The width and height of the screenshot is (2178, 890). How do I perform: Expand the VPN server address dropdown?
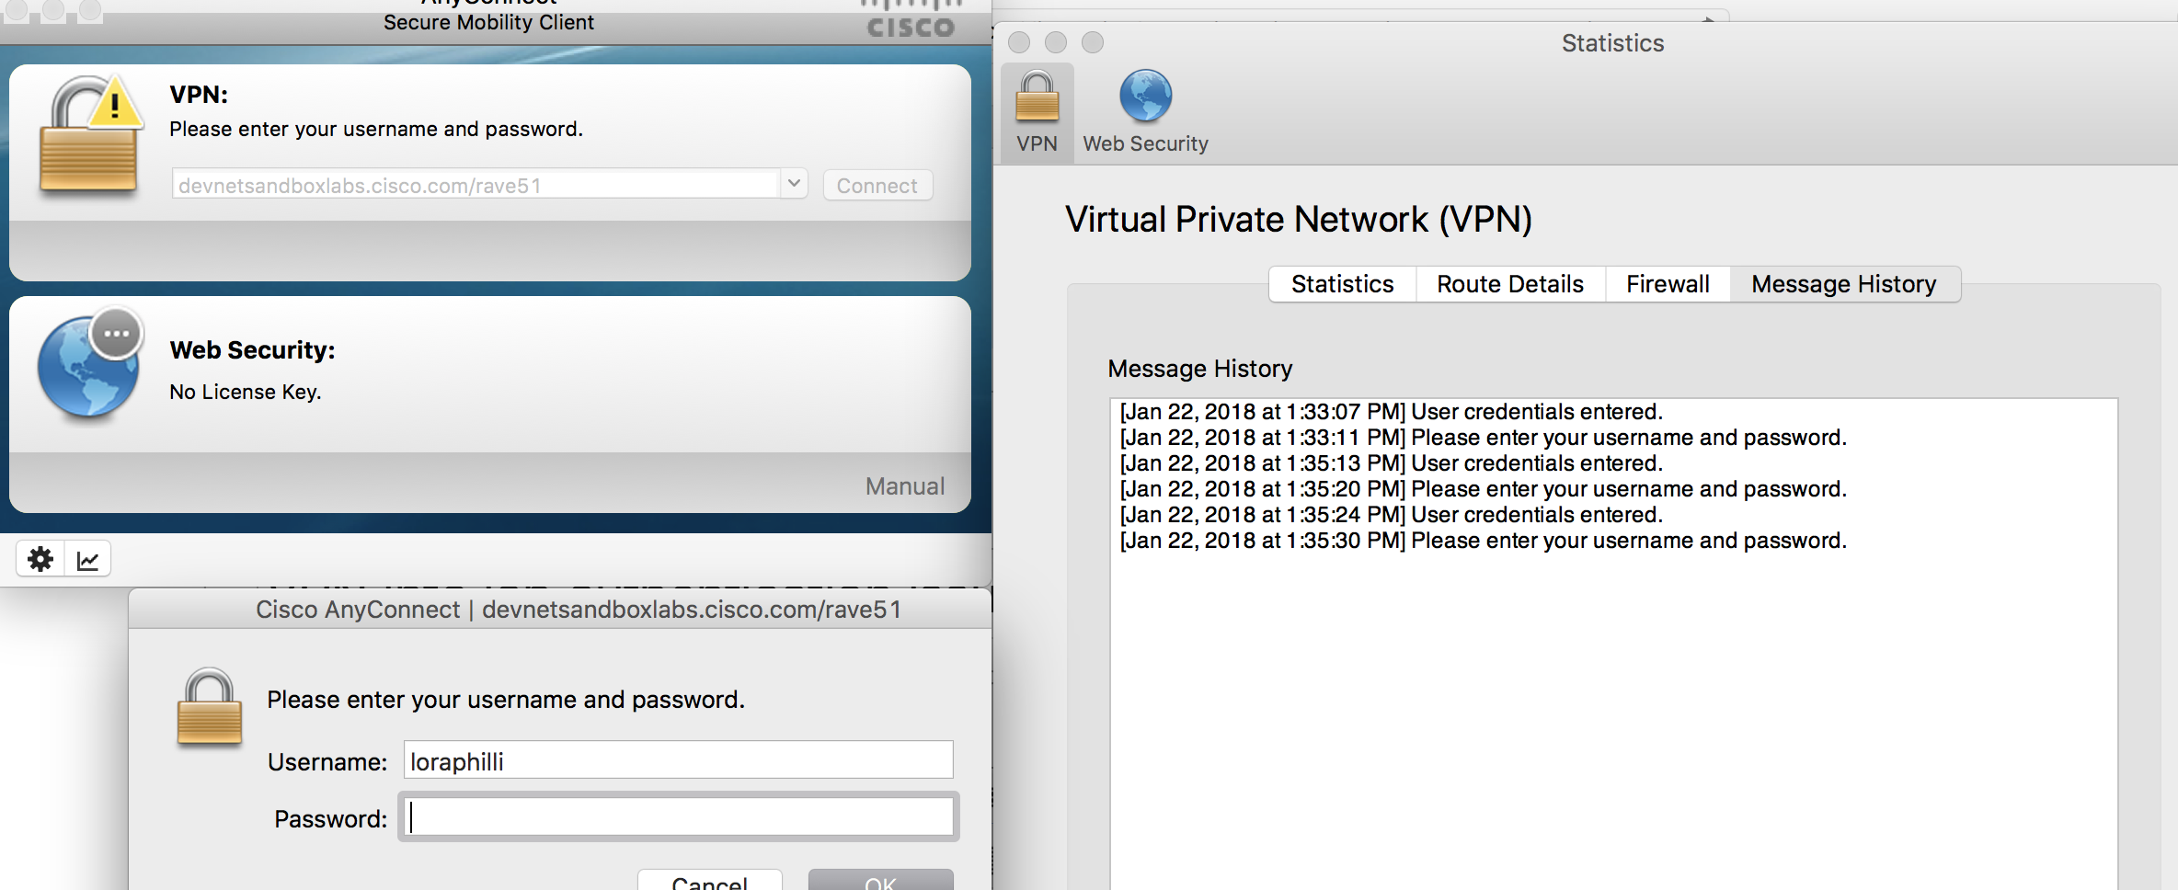pyautogui.click(x=794, y=184)
